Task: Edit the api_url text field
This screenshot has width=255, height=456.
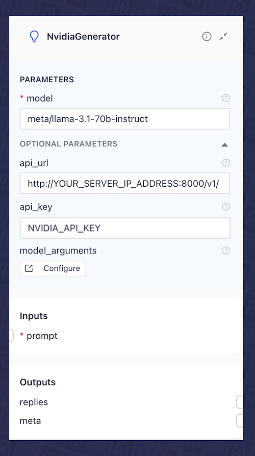Action: click(125, 183)
